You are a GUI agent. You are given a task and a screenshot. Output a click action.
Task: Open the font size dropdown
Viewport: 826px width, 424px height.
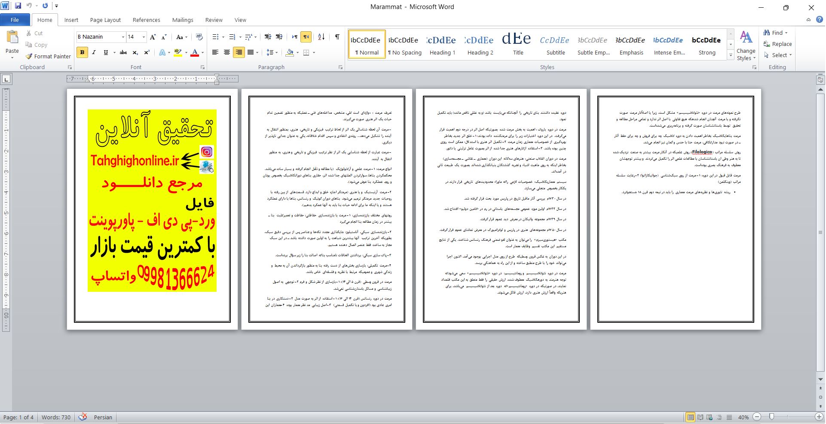pos(144,37)
